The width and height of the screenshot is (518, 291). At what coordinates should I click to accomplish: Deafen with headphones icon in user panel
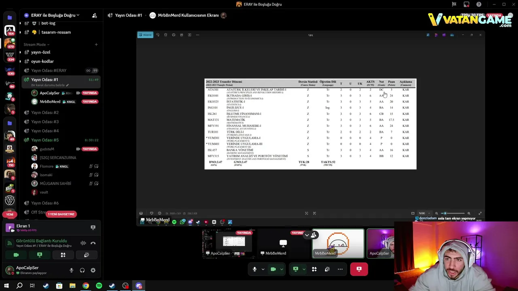coord(82,270)
